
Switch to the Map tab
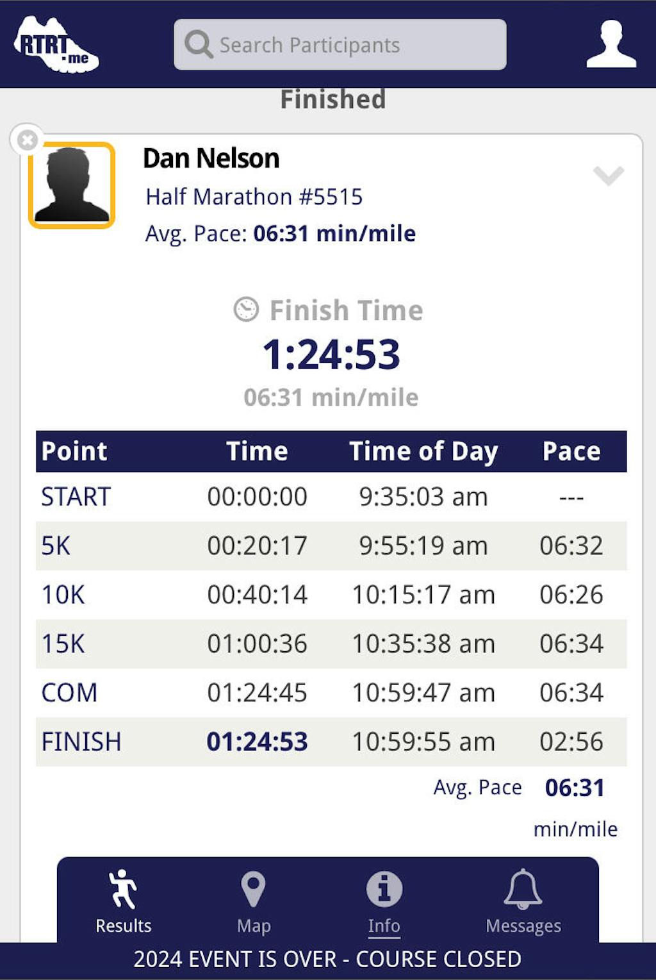[254, 901]
